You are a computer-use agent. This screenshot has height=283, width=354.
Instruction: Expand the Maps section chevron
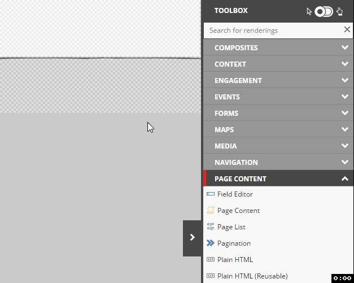click(x=345, y=129)
